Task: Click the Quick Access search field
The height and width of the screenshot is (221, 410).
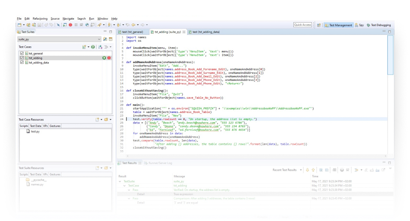Action: coord(302,25)
